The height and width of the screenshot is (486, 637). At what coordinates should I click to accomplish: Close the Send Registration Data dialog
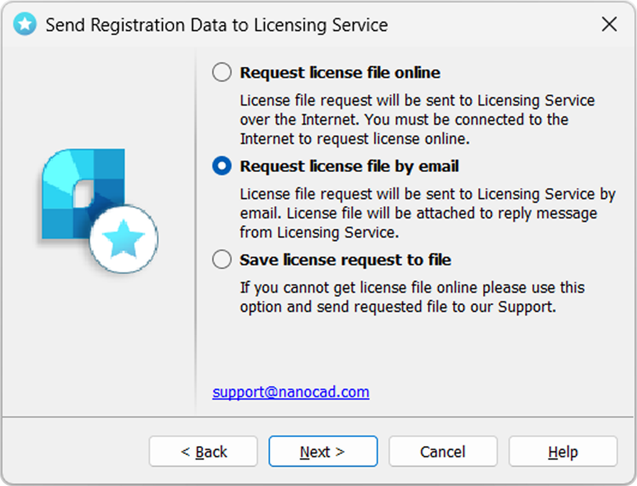(x=609, y=24)
